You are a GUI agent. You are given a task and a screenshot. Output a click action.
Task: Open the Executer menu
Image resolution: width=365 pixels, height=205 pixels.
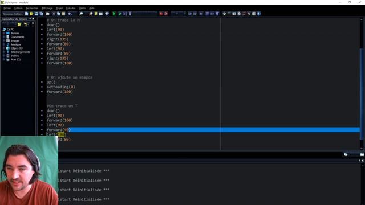click(71, 8)
